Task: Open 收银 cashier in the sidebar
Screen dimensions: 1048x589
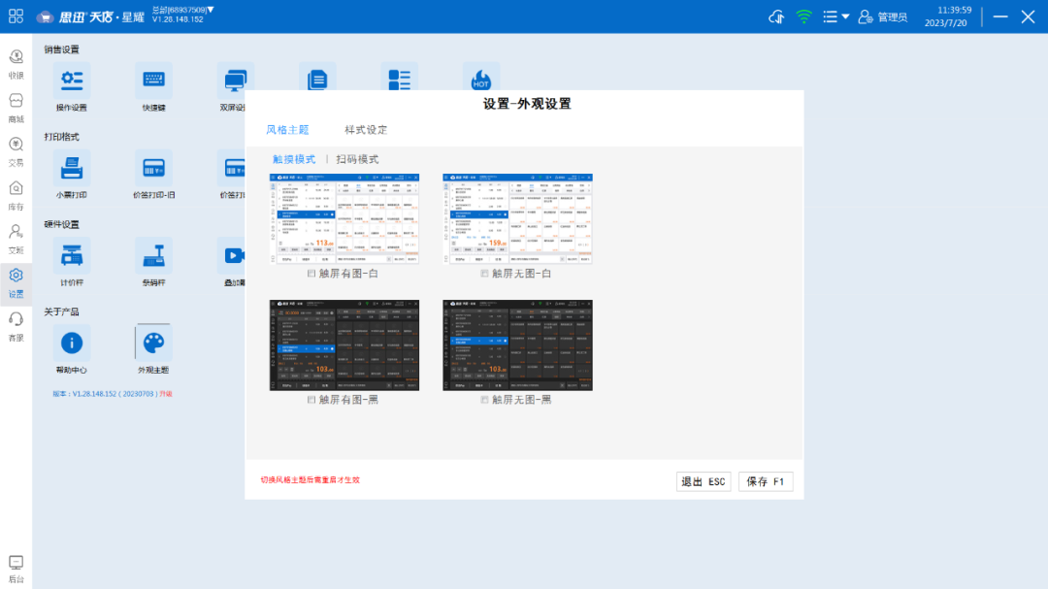Action: click(16, 64)
